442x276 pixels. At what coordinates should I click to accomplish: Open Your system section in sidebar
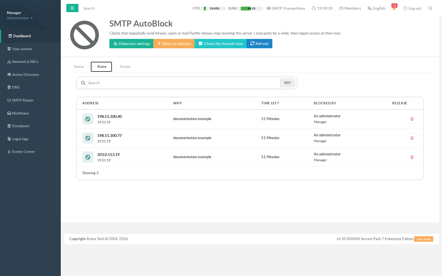point(30,49)
